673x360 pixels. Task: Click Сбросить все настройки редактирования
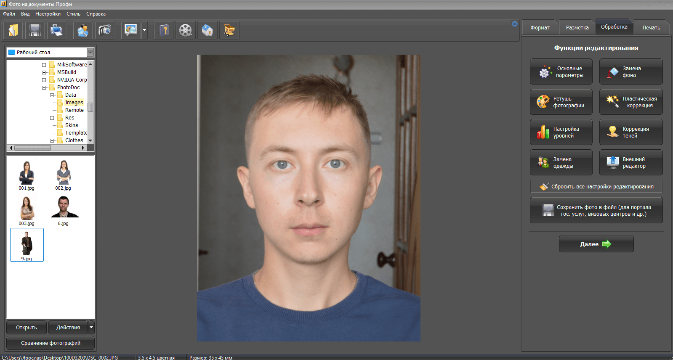tap(596, 186)
